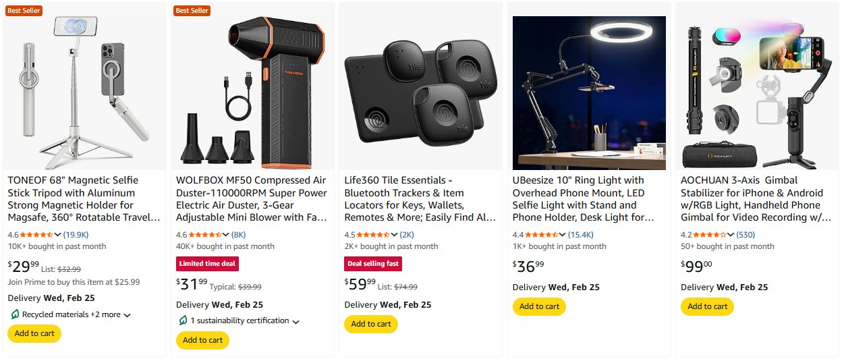The width and height of the screenshot is (844, 361).
Task: Click the sustainability certification leaf icon
Action: click(x=183, y=321)
